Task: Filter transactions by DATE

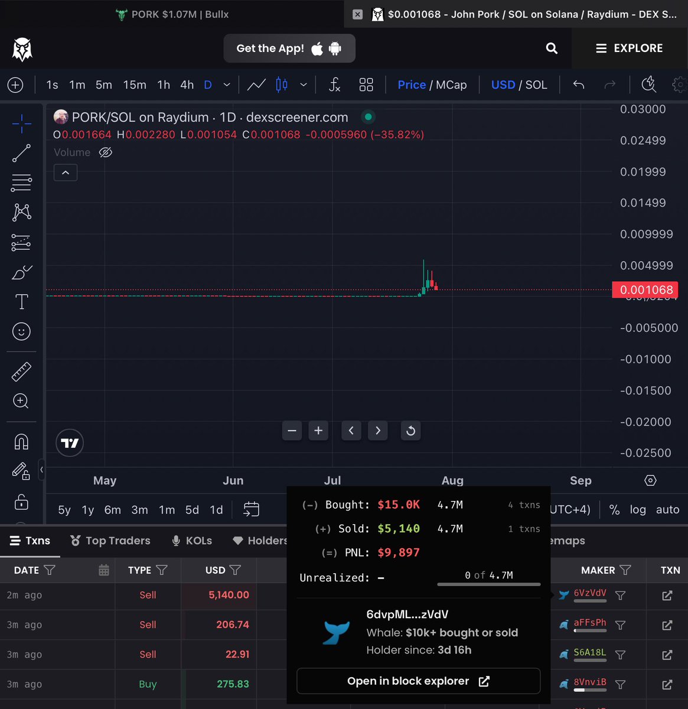Action: [50, 570]
